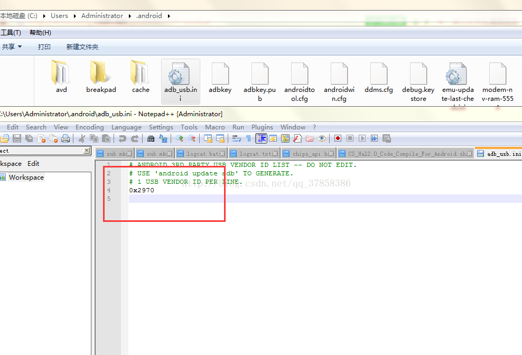This screenshot has height=355, width=522.
Task: Open the 工具(T) menu in Explorer
Action: [x=11, y=33]
